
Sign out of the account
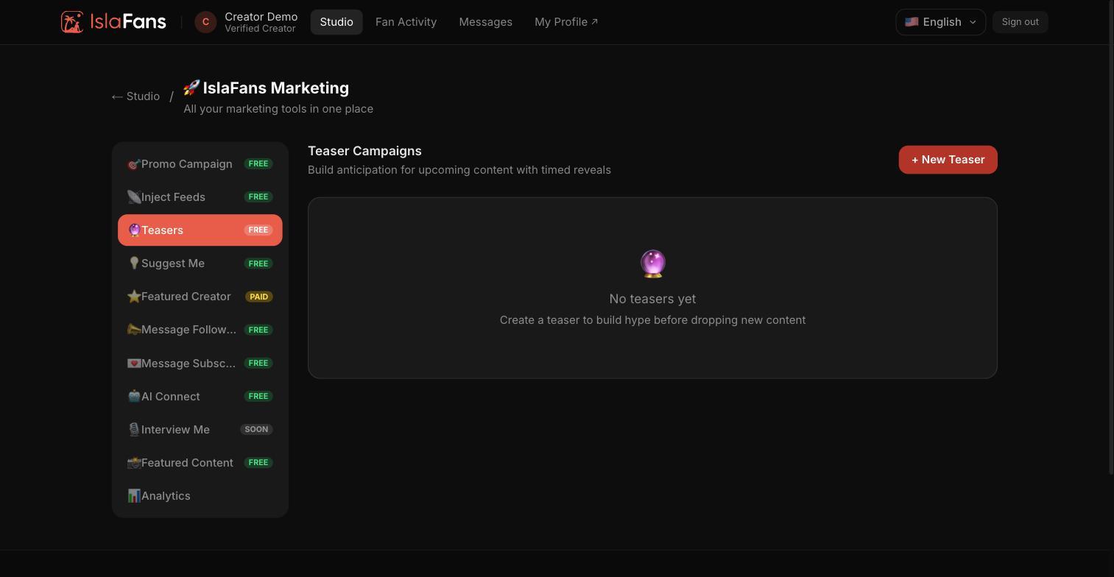[1020, 22]
